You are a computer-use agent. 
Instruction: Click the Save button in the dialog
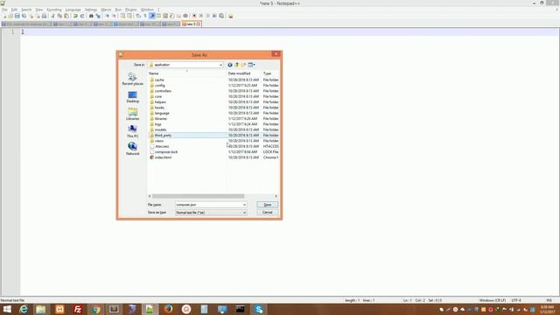pos(267,205)
